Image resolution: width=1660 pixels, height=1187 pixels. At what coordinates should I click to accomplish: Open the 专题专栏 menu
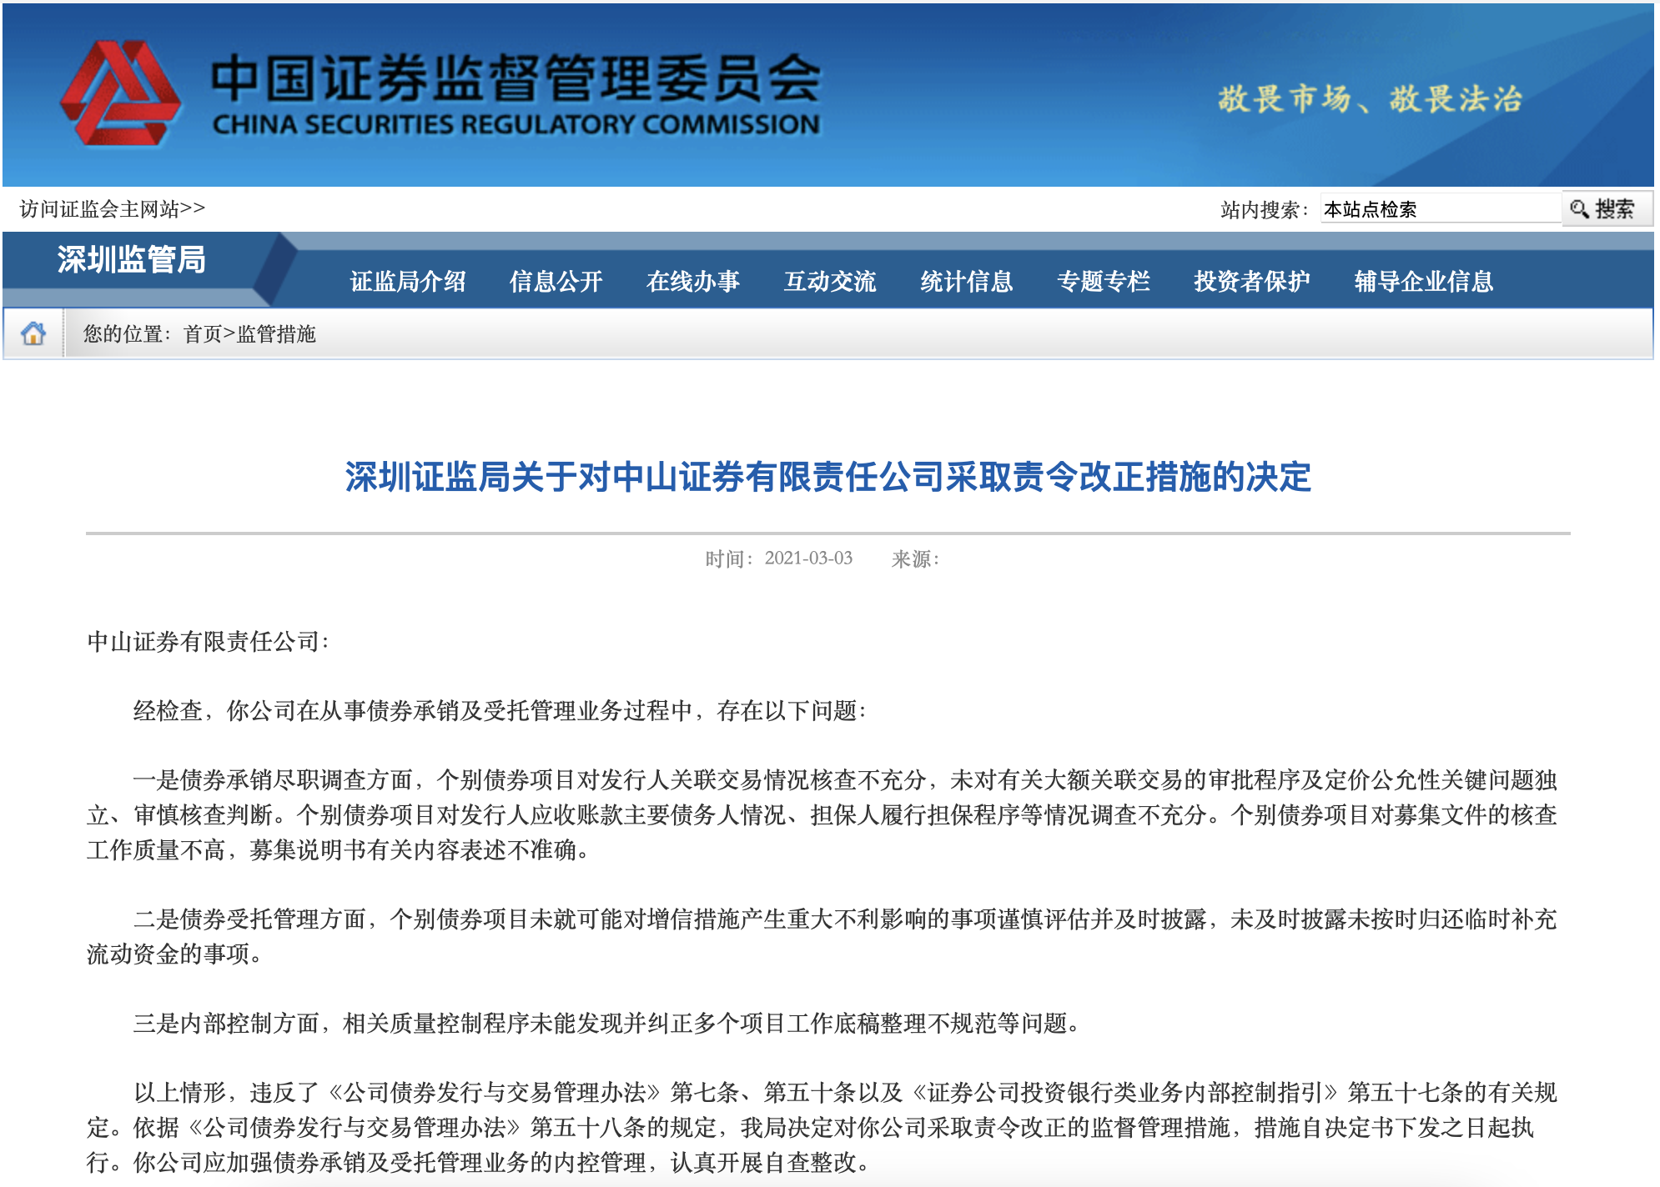point(1104,281)
